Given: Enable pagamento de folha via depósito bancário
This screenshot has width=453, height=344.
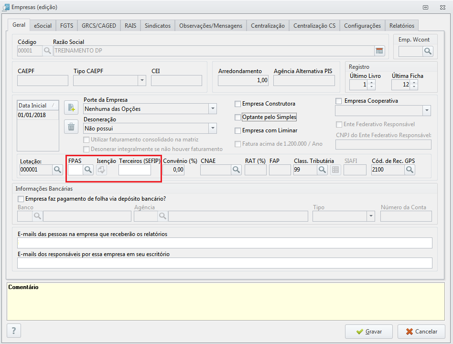Looking at the screenshot, I should click(x=21, y=199).
